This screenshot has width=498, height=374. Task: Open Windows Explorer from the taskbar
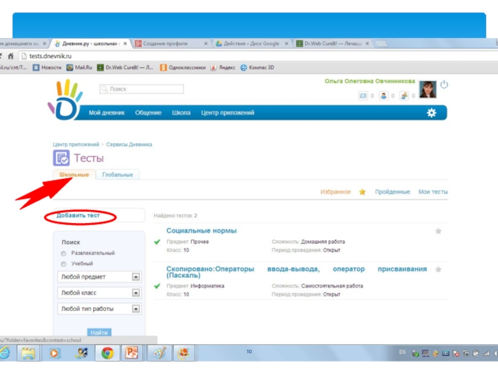29,353
